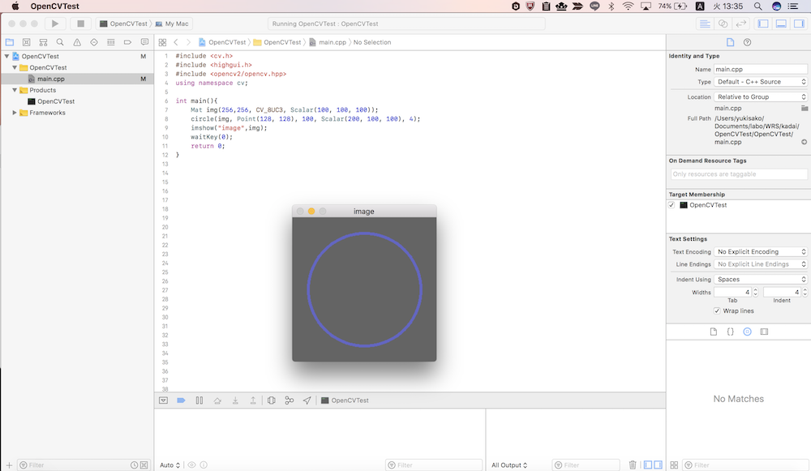
Task: Show the Code Snippet library
Action: [731, 332]
